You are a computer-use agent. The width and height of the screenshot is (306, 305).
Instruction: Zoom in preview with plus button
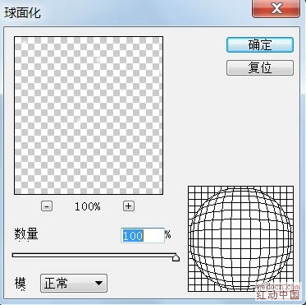pos(129,206)
